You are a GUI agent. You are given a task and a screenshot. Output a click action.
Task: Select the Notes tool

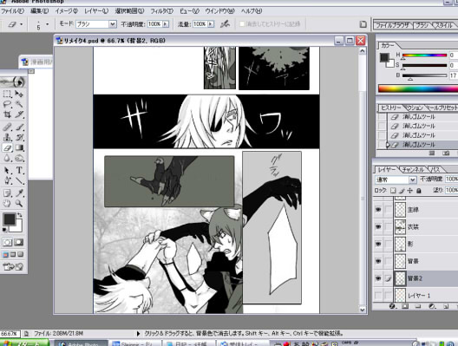point(7,193)
